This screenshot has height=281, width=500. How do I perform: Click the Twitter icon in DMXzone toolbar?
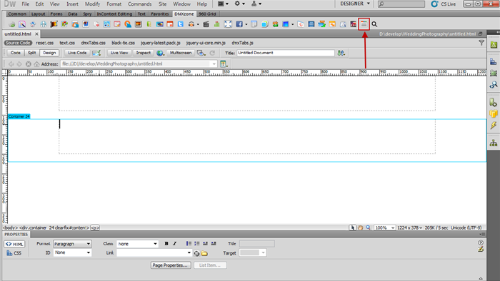[x=181, y=24]
